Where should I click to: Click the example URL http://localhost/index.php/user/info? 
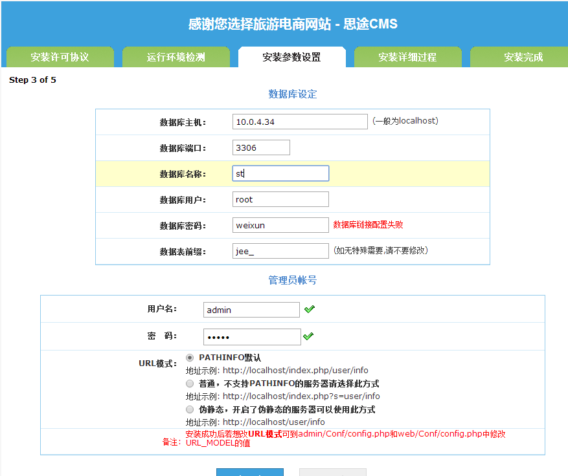(295, 371)
